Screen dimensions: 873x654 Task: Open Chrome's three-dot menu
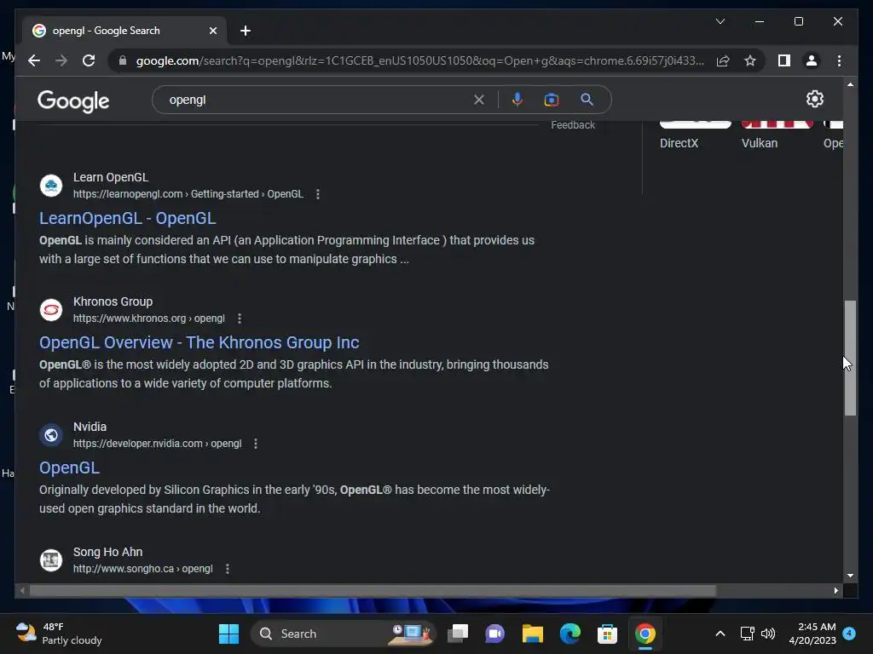839,60
